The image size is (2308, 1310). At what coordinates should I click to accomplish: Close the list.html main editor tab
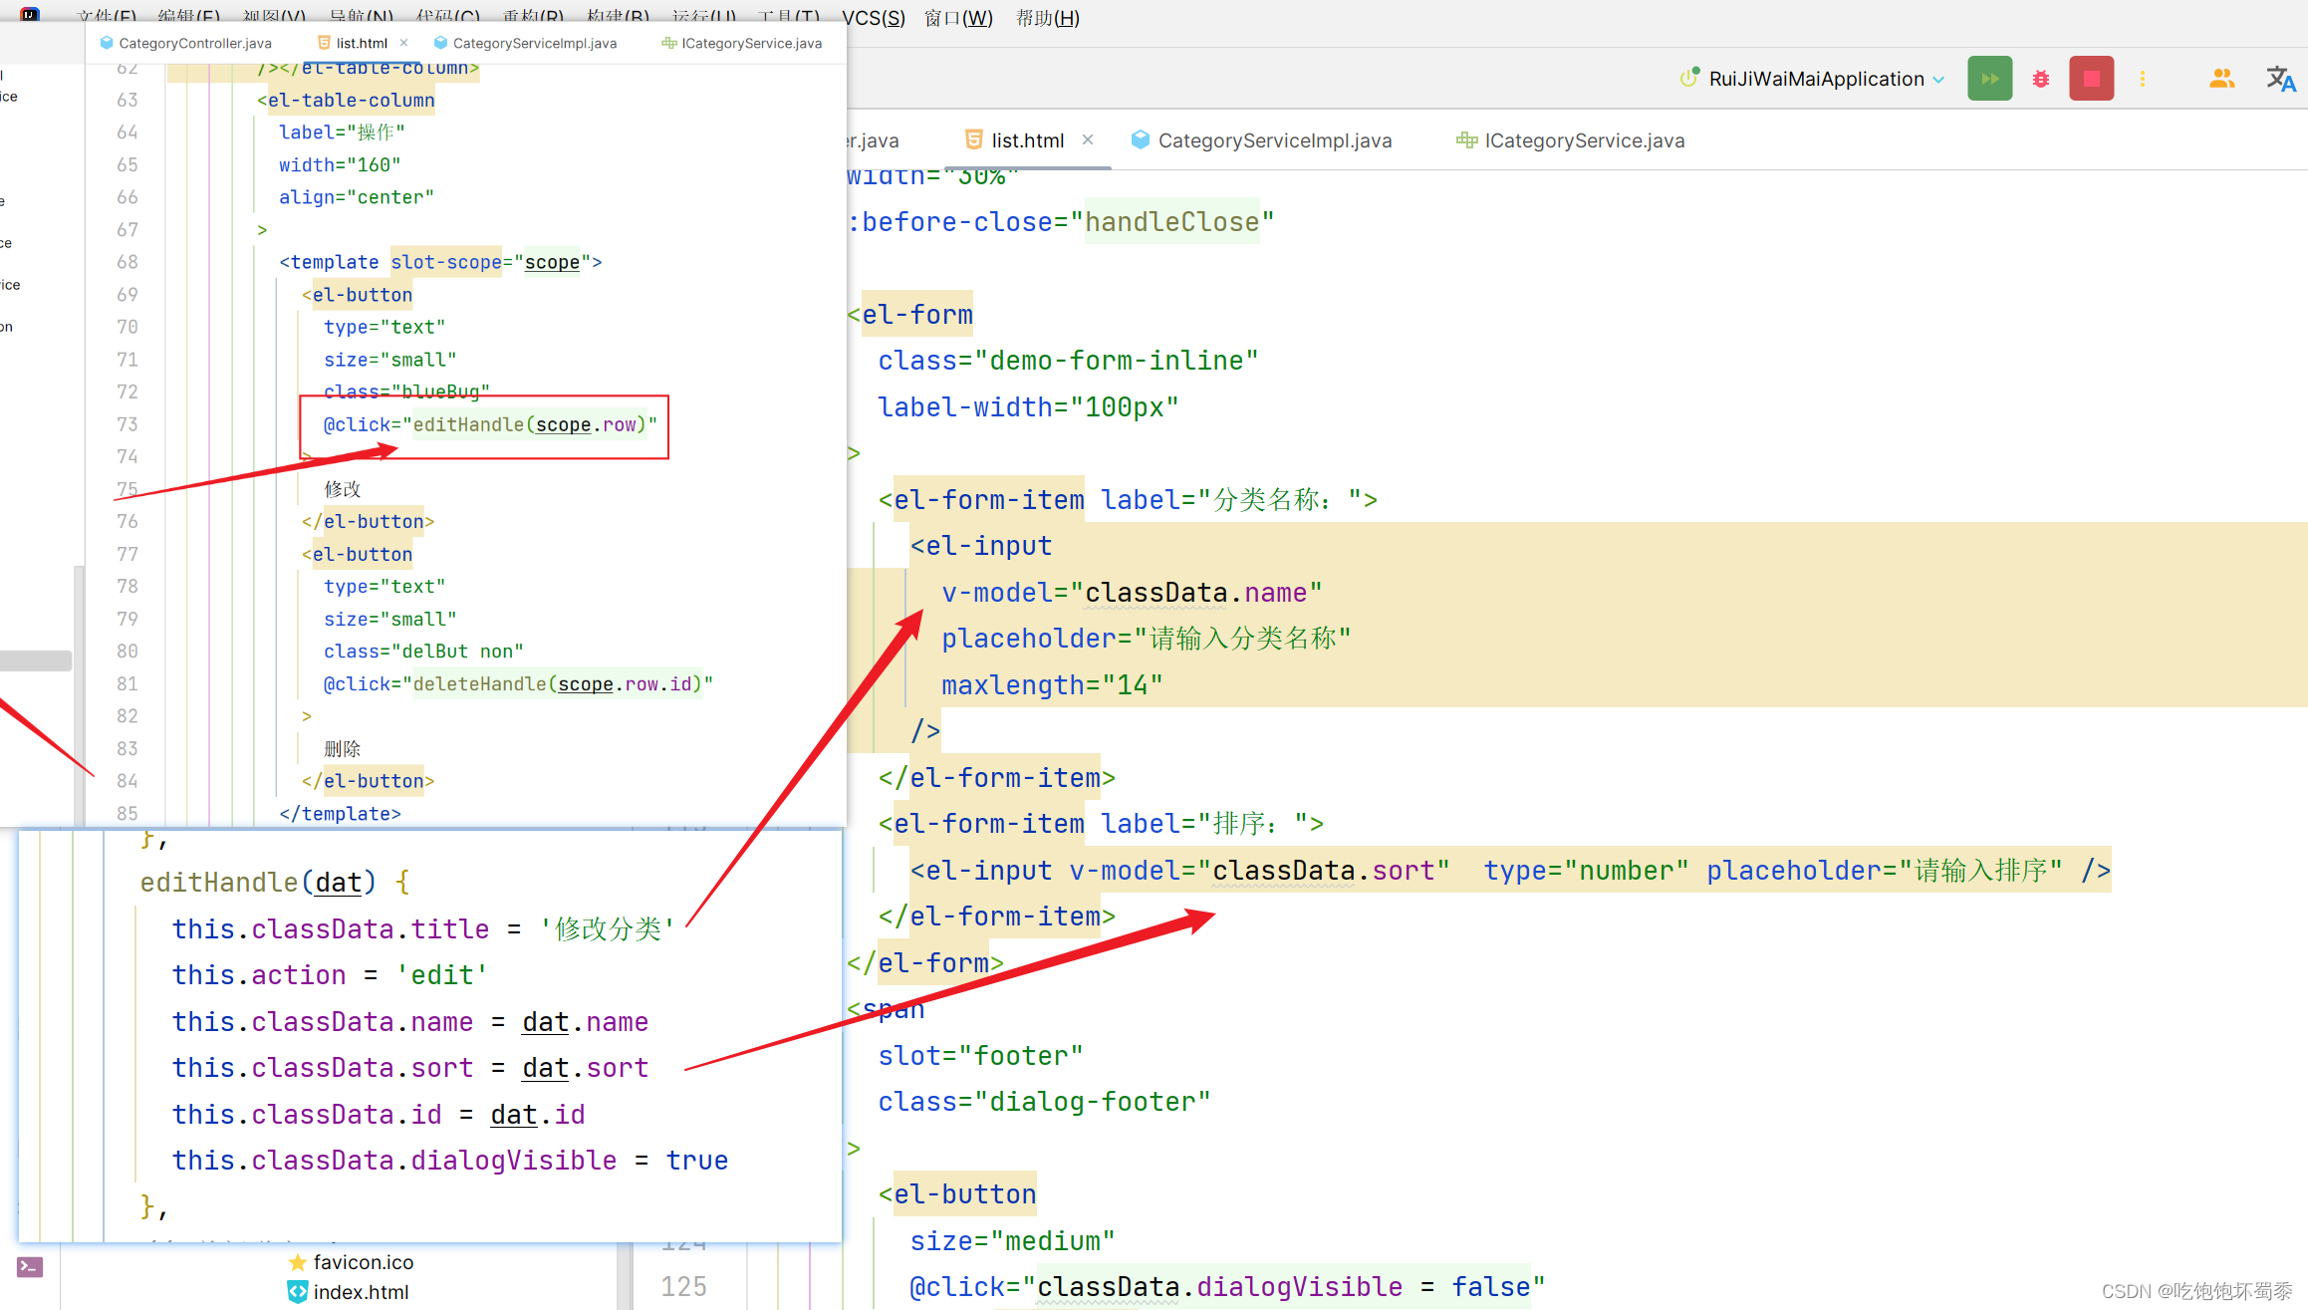coord(1088,139)
